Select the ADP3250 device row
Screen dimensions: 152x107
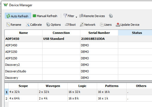78,52
